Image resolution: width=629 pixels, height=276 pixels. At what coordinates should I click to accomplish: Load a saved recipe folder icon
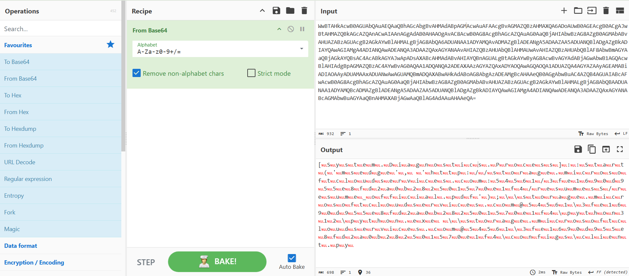pyautogui.click(x=290, y=11)
